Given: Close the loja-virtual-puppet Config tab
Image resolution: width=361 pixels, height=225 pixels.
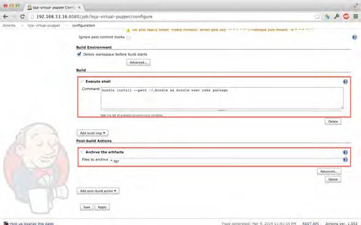Looking at the screenshot, I should pos(79,7).
